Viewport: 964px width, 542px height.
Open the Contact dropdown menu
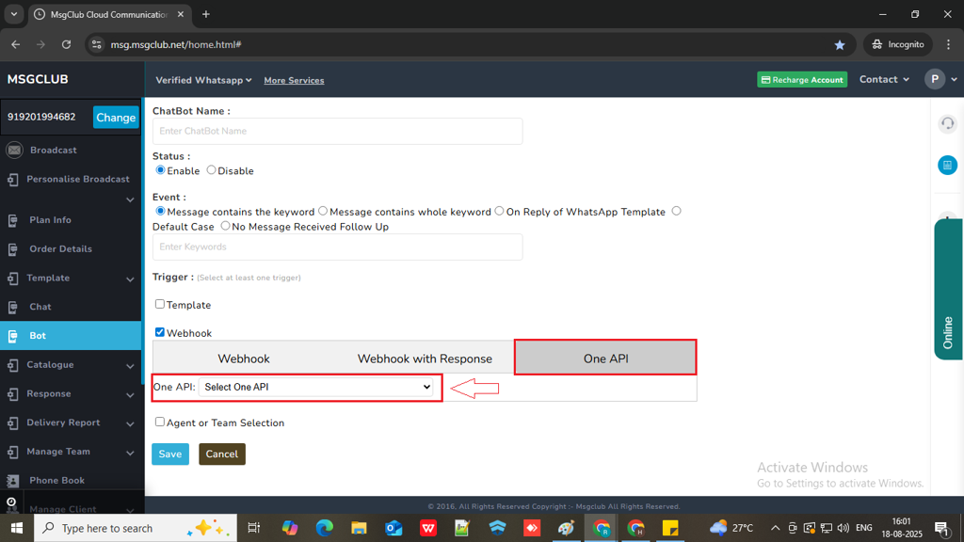(884, 79)
